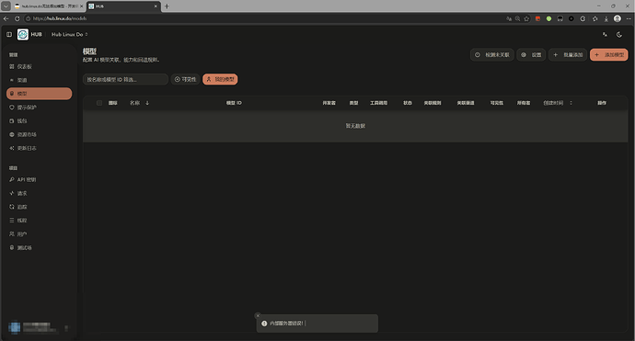Screen dimensions: 635x341
Task: Toggle the orange 我的模型 filter chip
Action: pos(220,79)
